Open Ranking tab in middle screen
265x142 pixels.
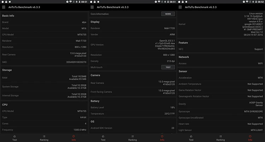pos(132,138)
